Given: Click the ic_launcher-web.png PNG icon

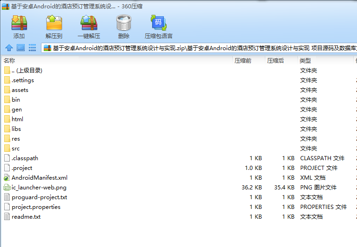Looking at the screenshot, I should tap(7, 187).
